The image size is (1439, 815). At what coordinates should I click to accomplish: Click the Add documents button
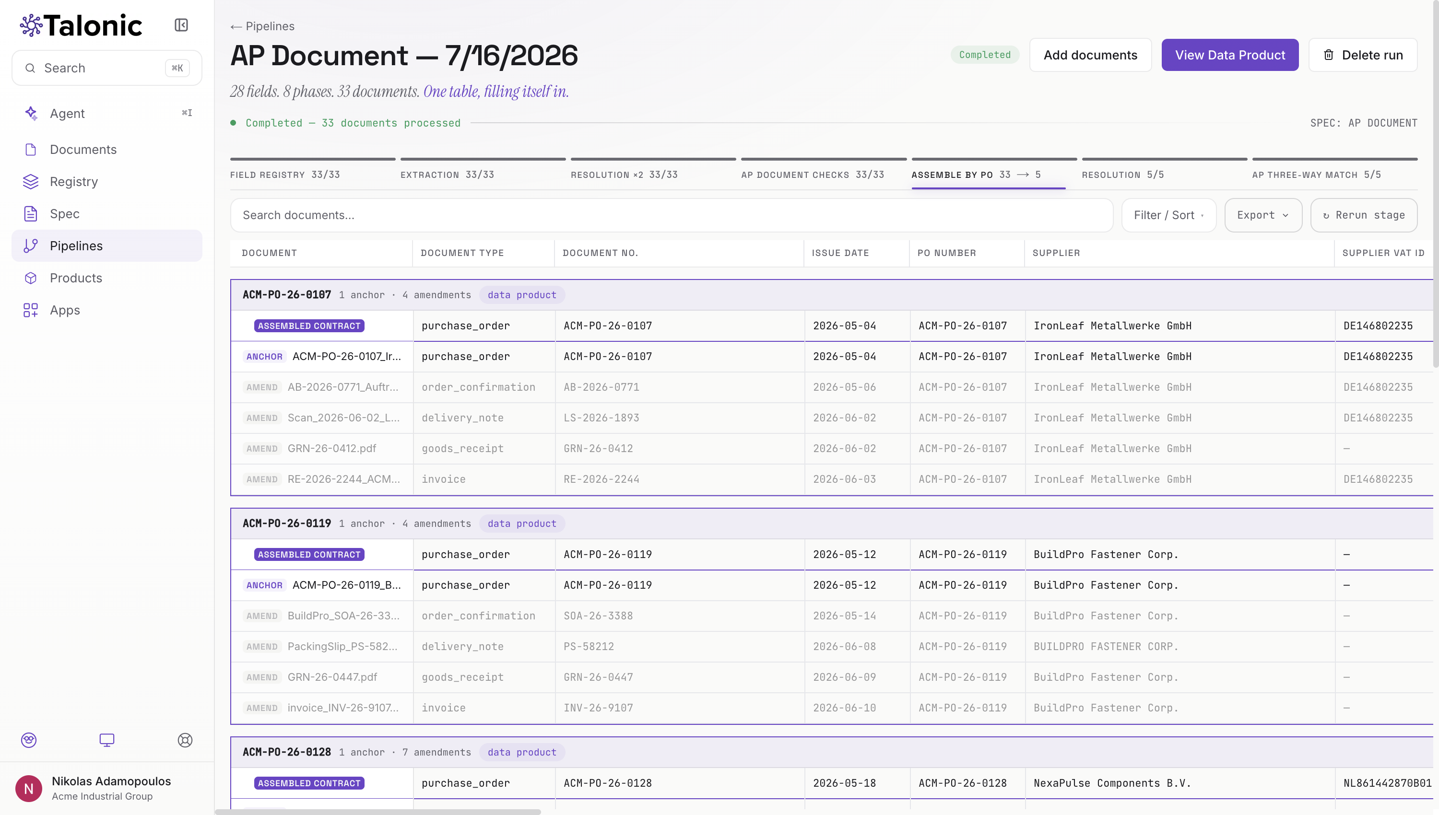coord(1090,55)
